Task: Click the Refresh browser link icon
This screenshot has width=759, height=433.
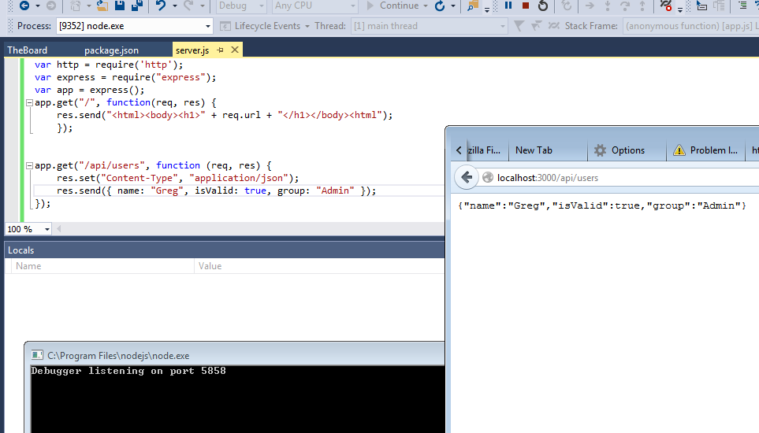Action: point(440,6)
